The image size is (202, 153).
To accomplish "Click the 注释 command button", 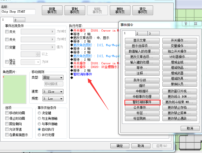I will 142,73.
